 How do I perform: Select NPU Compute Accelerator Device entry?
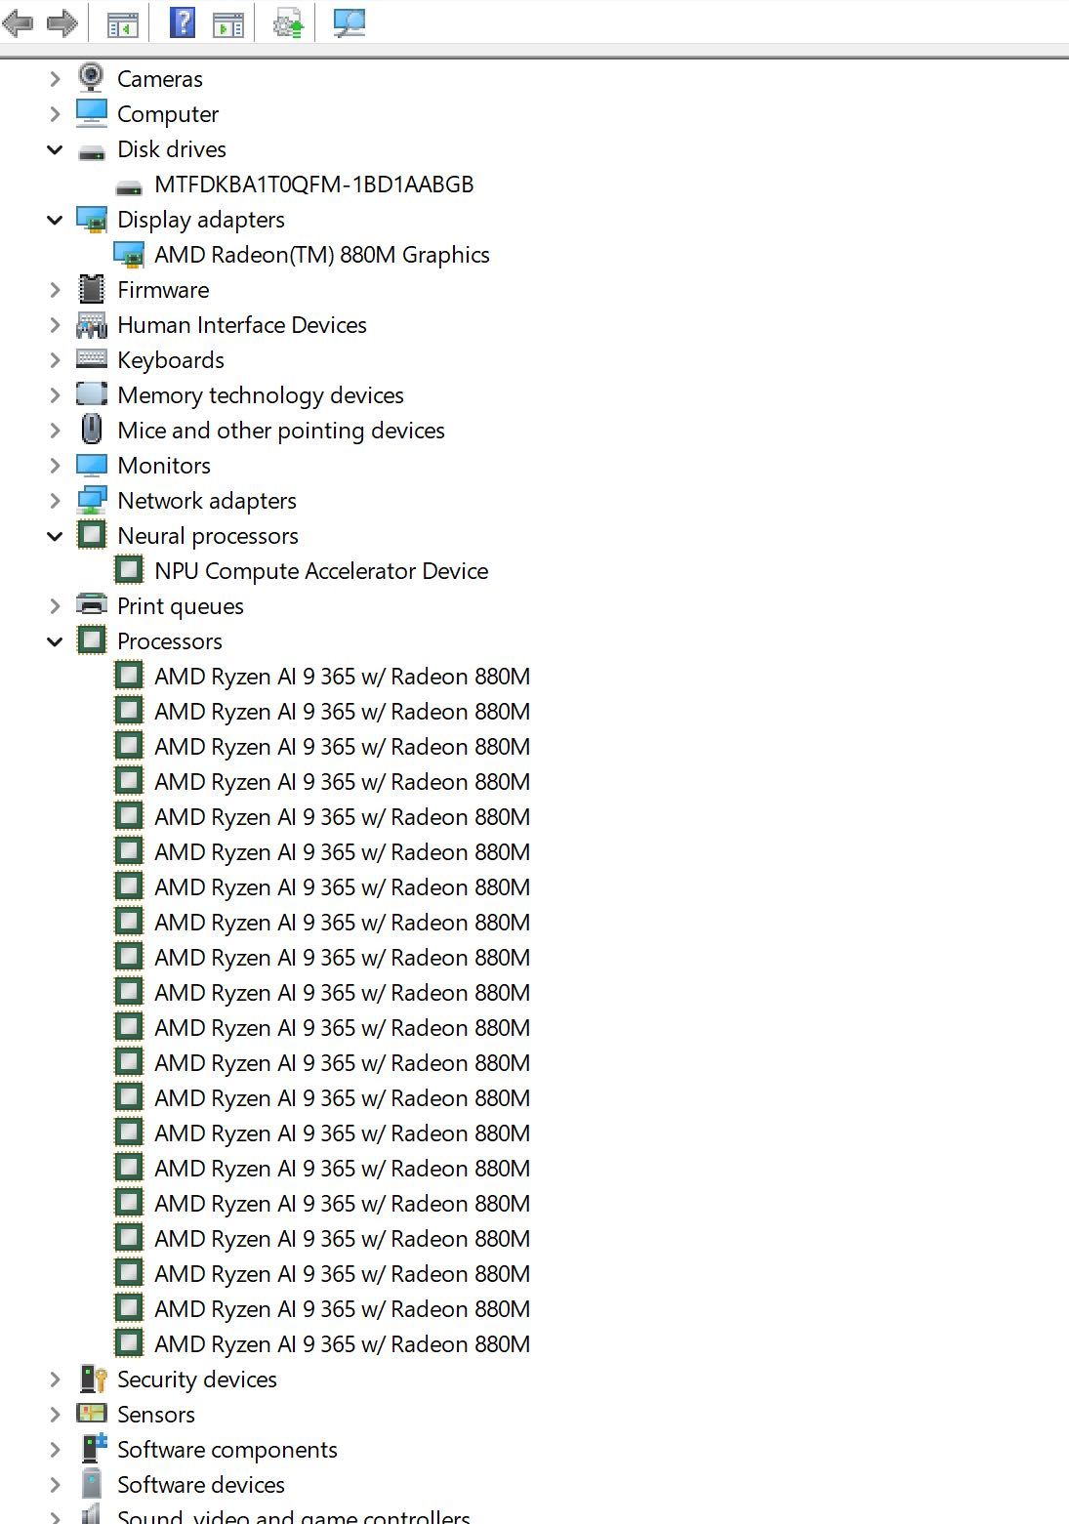(x=321, y=571)
